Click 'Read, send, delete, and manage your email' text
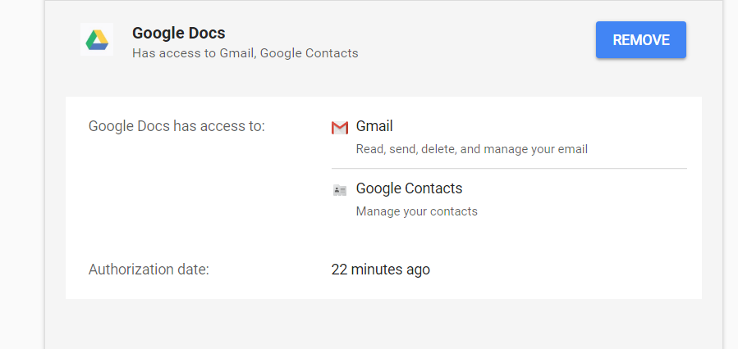 pos(471,149)
